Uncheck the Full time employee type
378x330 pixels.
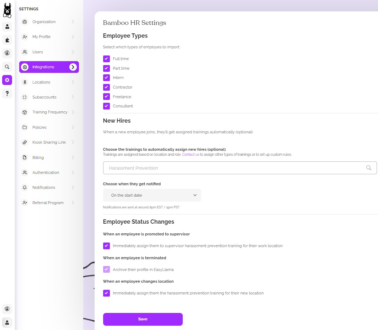point(106,59)
